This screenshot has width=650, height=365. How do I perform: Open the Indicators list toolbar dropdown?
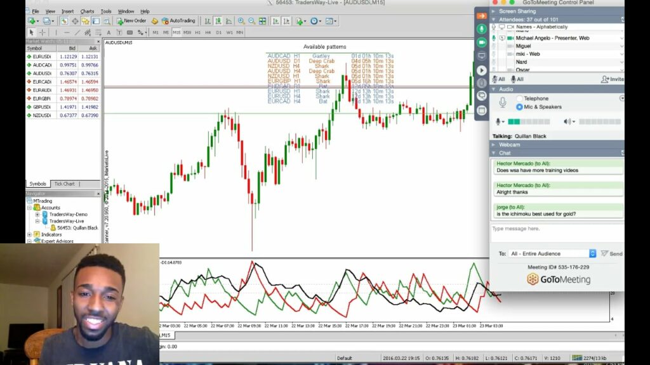[x=300, y=21]
